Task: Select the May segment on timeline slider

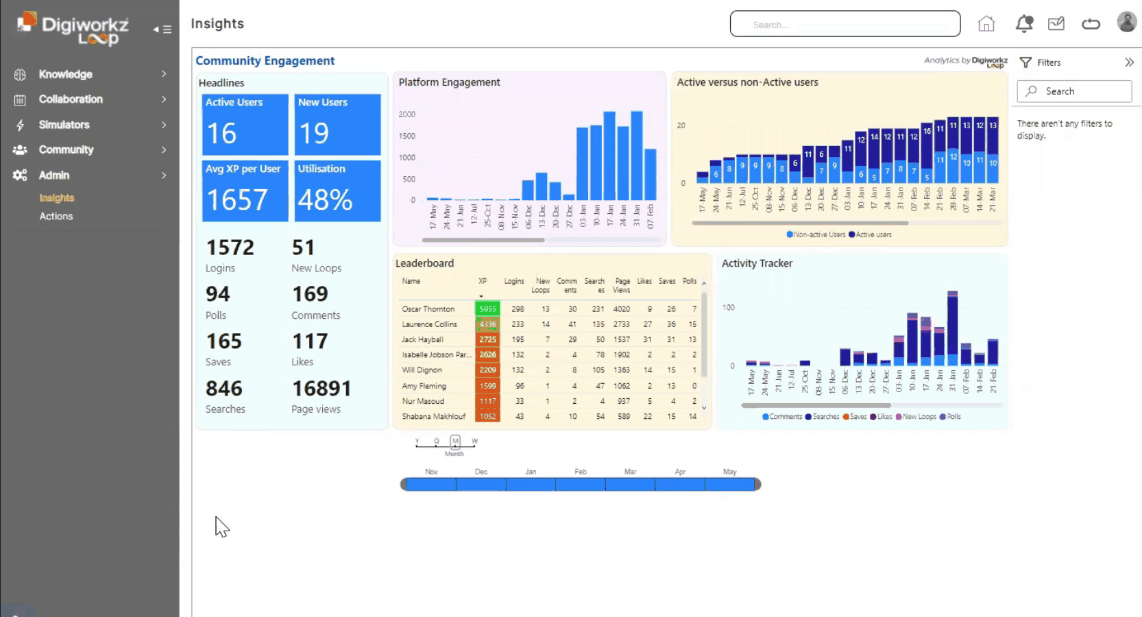Action: click(729, 485)
